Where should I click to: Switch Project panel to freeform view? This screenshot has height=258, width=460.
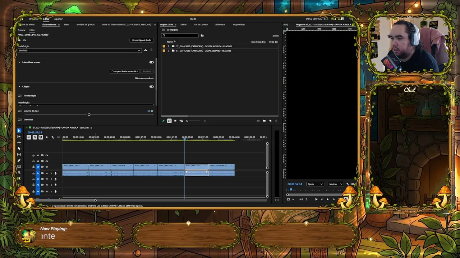pos(181,121)
